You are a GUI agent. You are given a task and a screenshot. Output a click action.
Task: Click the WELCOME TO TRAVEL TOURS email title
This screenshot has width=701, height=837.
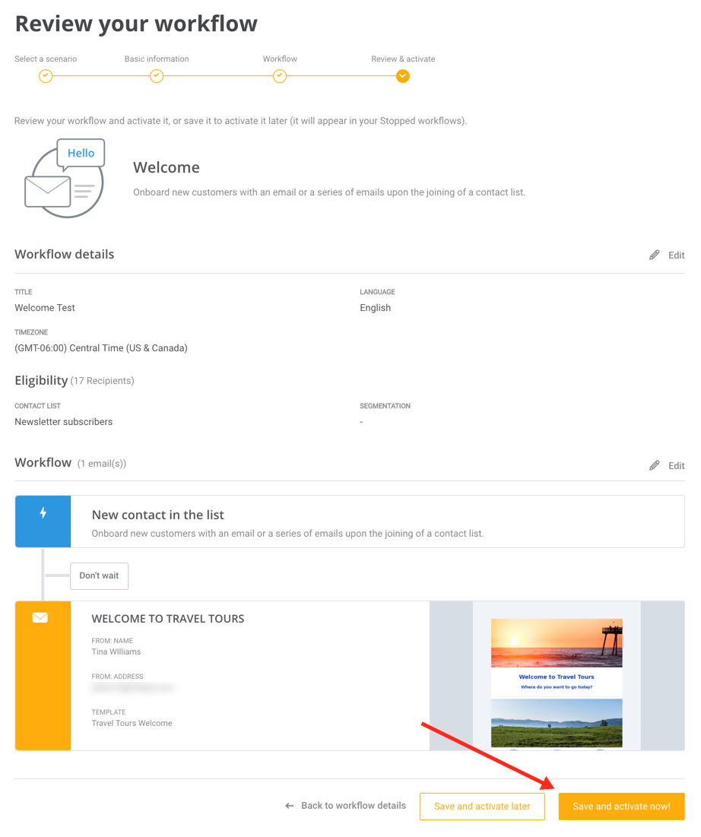pyautogui.click(x=167, y=619)
